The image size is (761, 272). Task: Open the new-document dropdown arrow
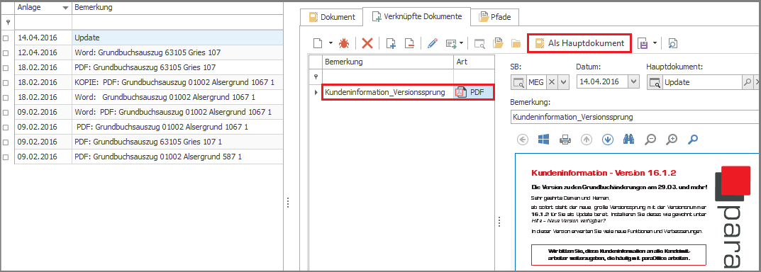pos(331,43)
